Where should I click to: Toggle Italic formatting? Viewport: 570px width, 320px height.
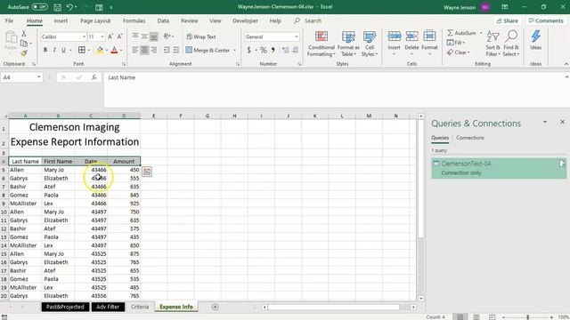coord(54,50)
